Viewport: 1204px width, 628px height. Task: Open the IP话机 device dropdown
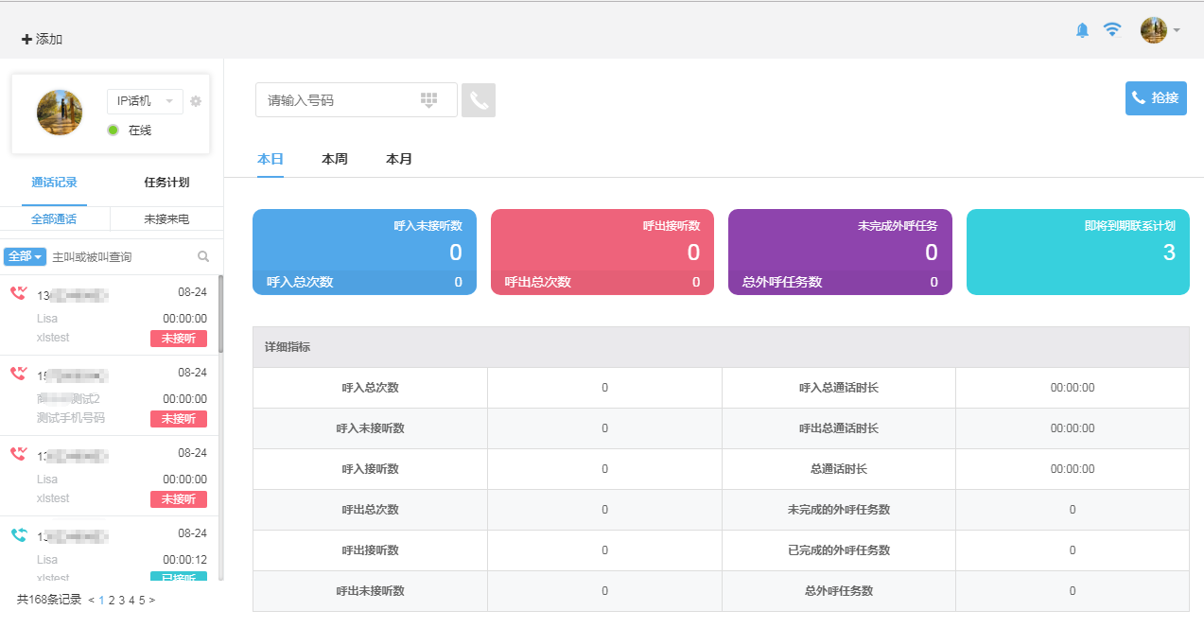pos(145,101)
